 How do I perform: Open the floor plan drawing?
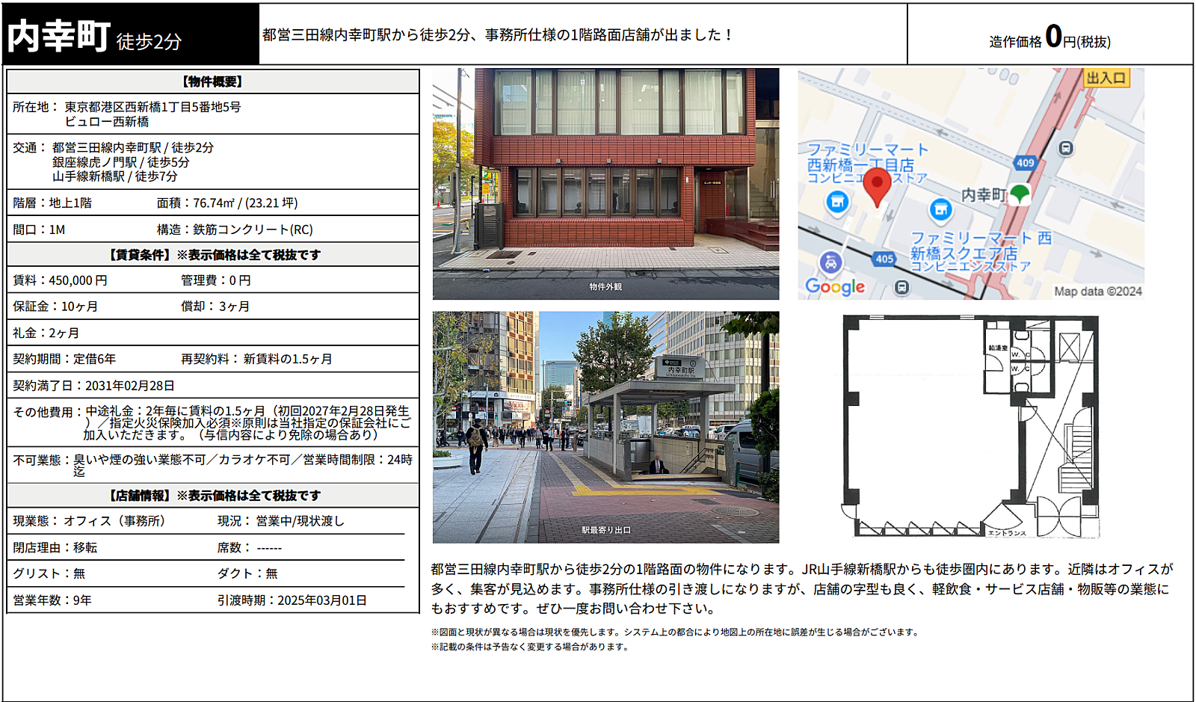(970, 426)
